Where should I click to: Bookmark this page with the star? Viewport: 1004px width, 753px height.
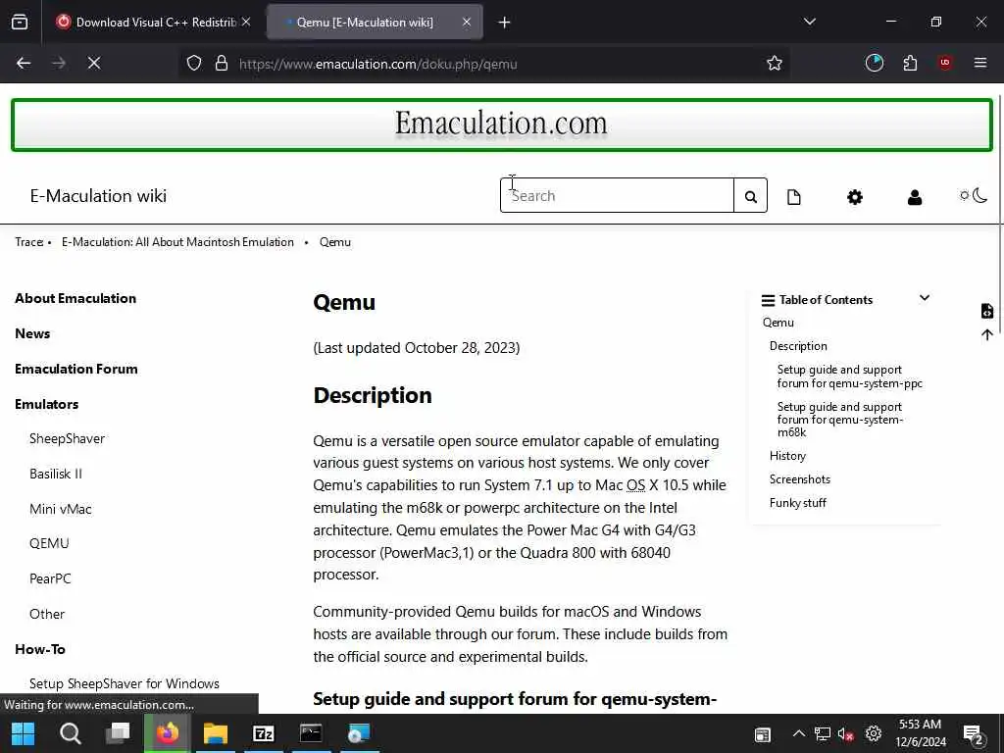pos(775,63)
